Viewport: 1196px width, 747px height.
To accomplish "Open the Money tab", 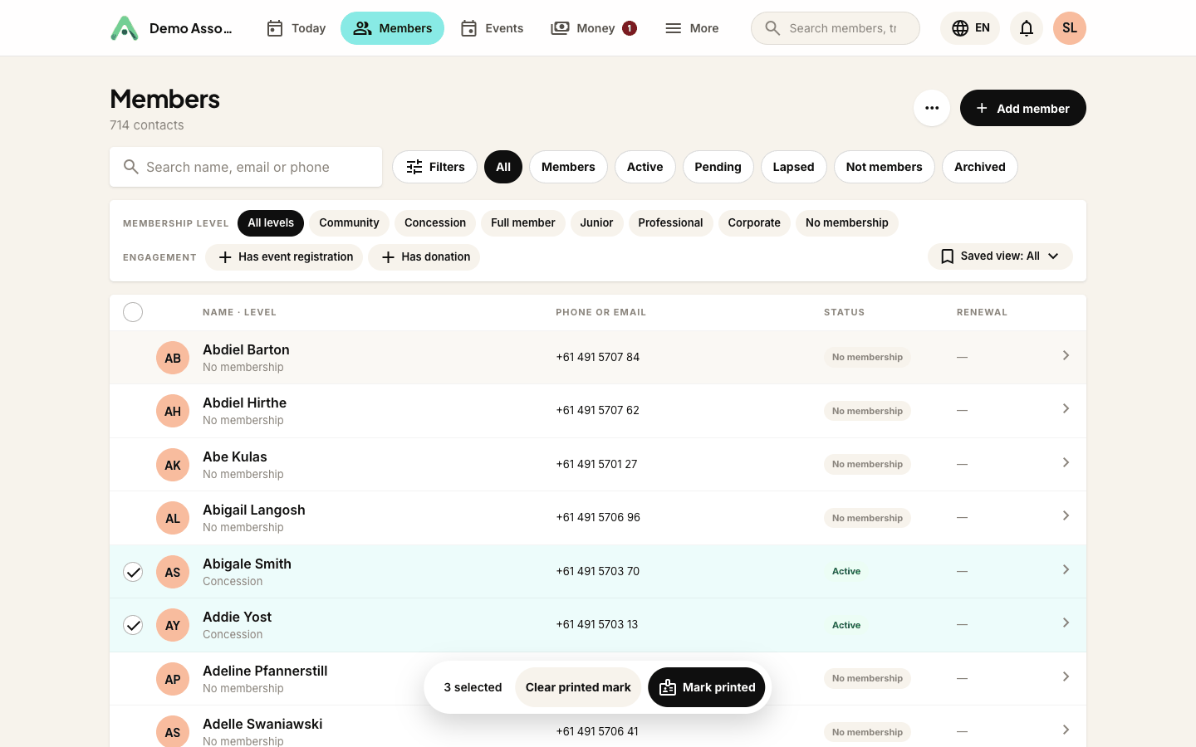I will point(594,28).
